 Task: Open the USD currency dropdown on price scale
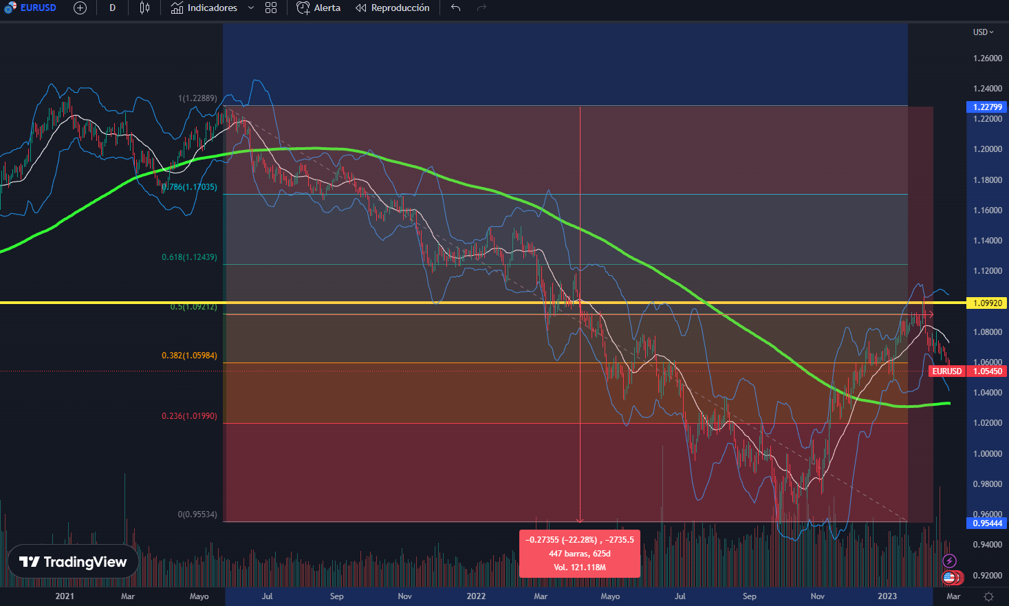click(x=983, y=32)
